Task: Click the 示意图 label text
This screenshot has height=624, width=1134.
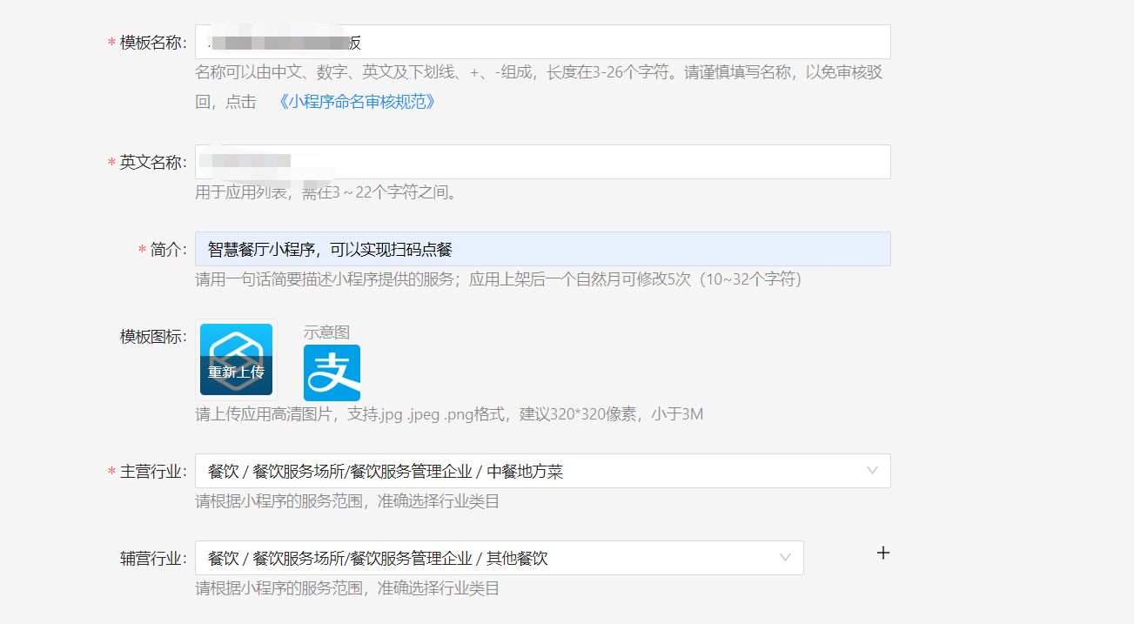Action: click(x=326, y=332)
